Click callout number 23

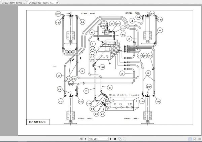(x=123, y=29)
